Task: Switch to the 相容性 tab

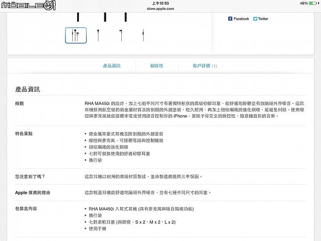Action: pyautogui.click(x=156, y=66)
